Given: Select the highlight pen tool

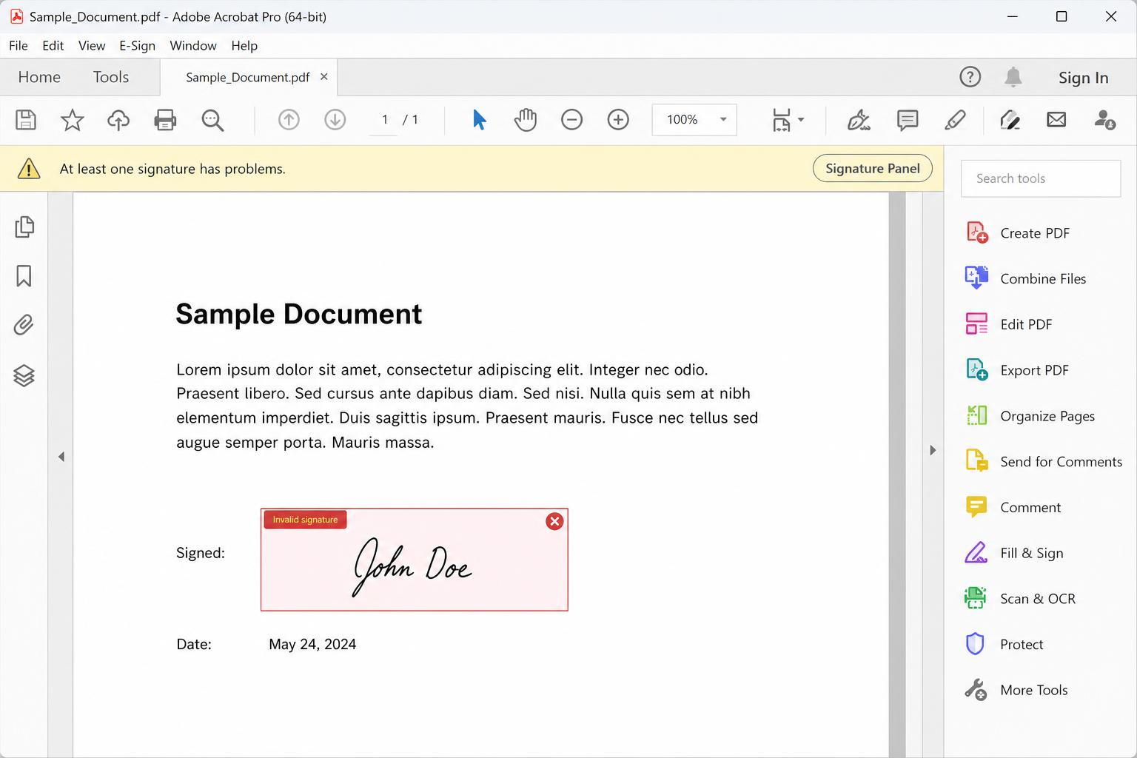Looking at the screenshot, I should (x=955, y=120).
